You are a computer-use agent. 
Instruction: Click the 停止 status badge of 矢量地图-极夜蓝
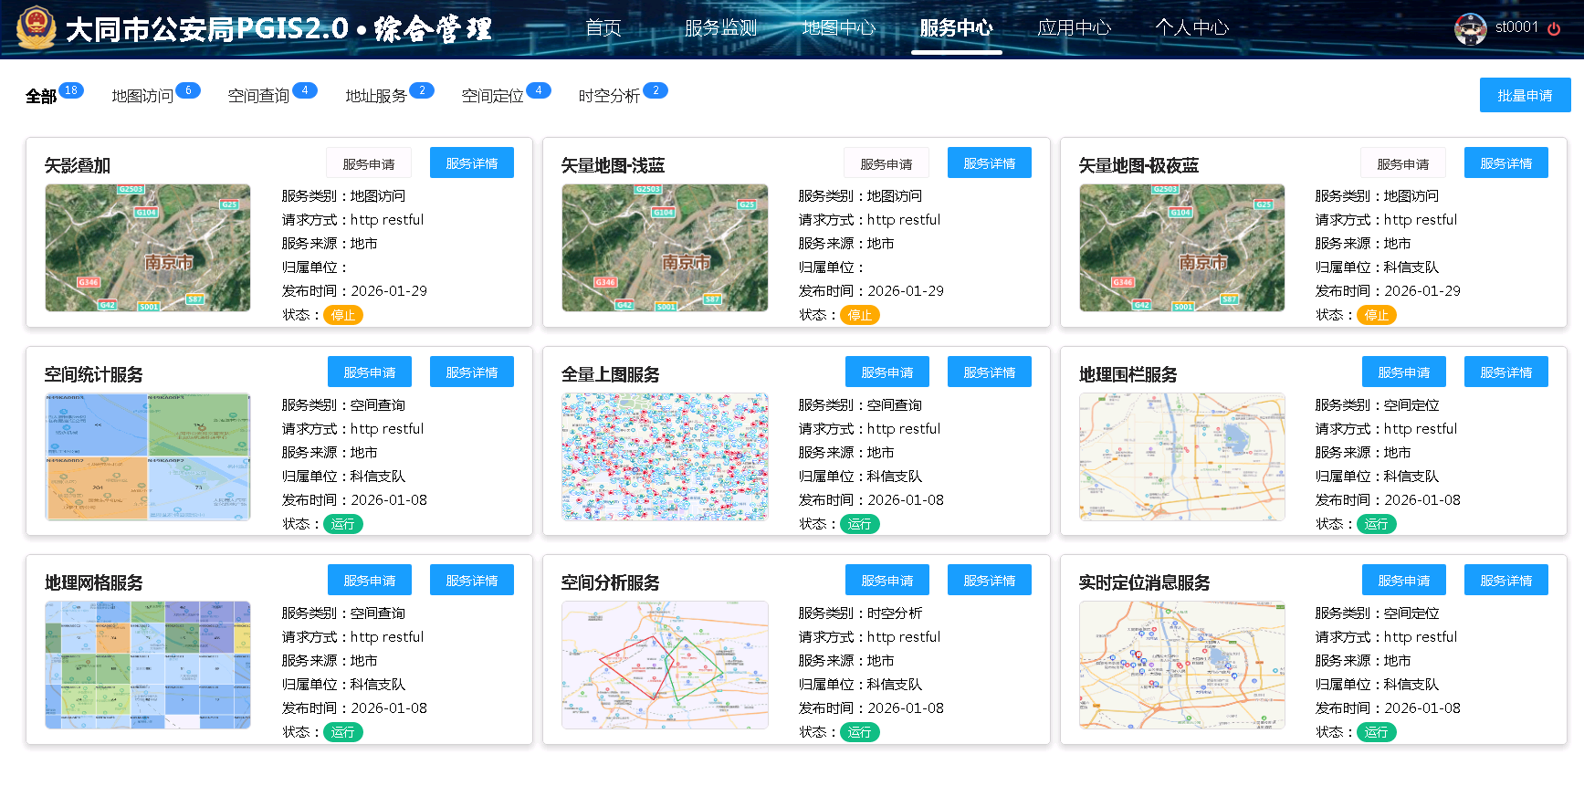[x=1377, y=315]
